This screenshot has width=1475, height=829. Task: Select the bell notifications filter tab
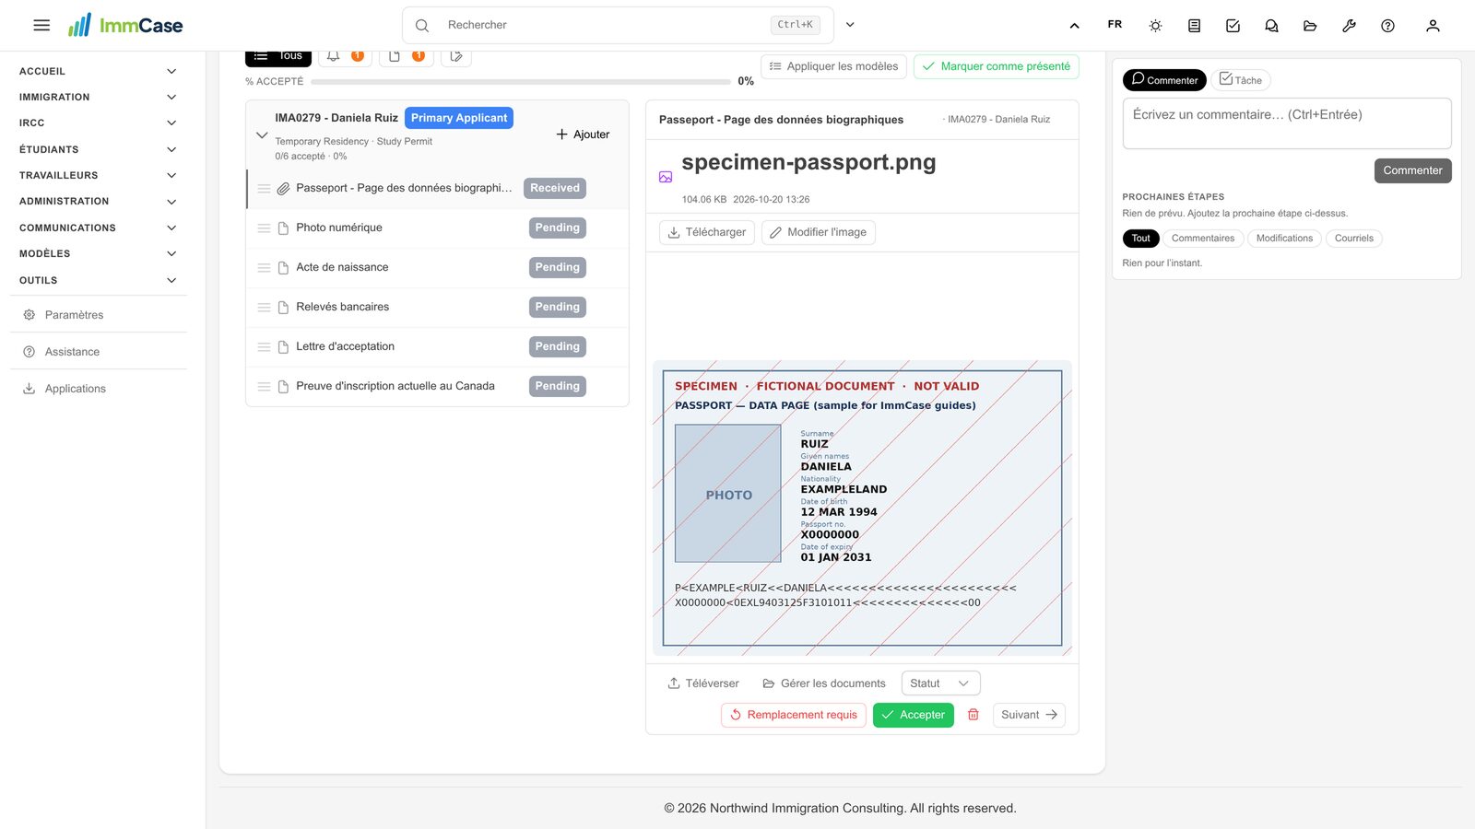click(x=345, y=56)
